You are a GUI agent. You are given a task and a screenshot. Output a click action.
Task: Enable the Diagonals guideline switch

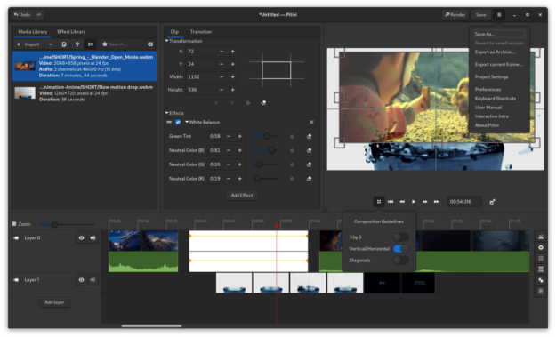(400, 261)
